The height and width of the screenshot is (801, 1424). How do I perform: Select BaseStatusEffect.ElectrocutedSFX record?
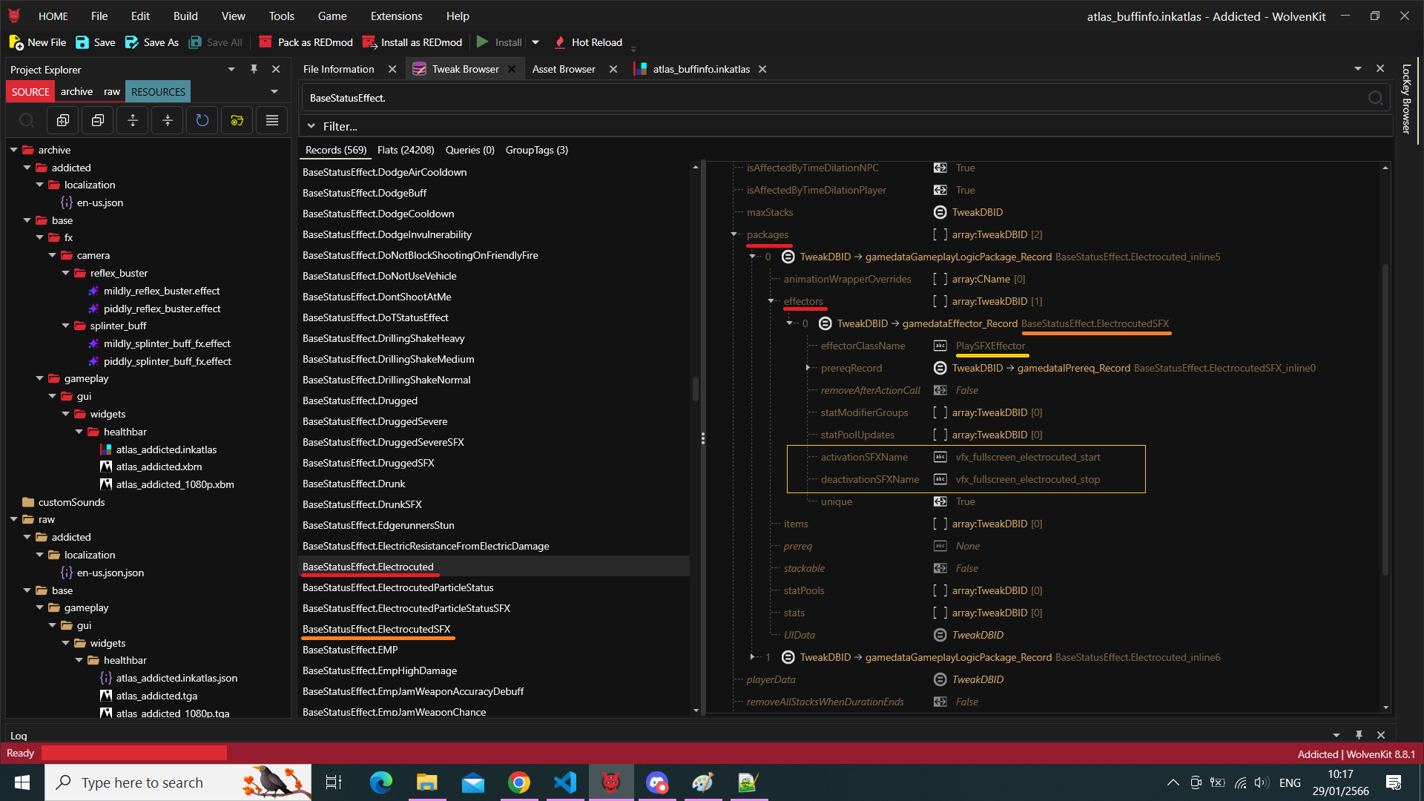tap(376, 629)
